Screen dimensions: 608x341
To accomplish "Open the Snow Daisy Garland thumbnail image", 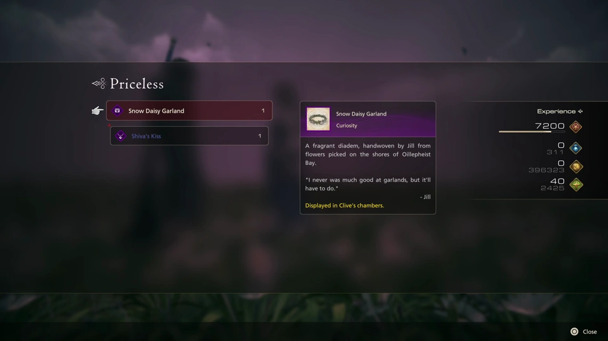I will [x=318, y=119].
